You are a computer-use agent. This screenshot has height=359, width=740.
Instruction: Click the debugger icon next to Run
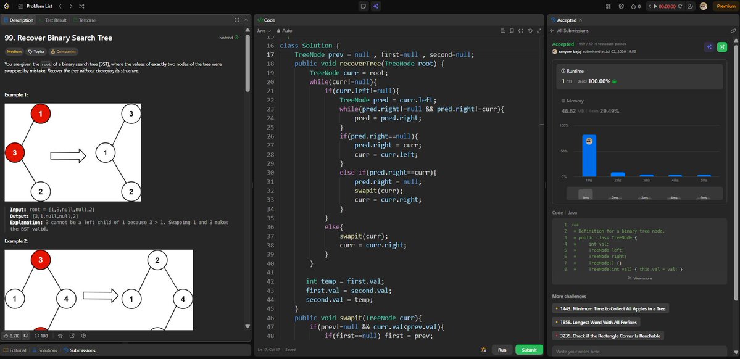484,350
